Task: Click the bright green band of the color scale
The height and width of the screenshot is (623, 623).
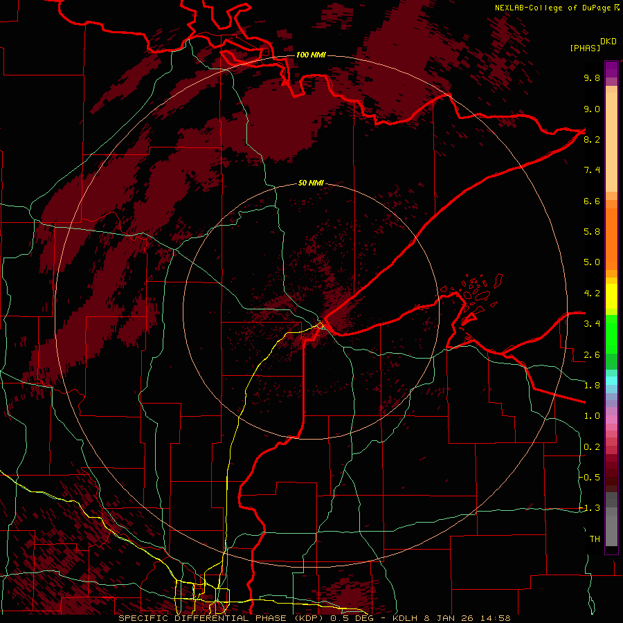Action: (611, 334)
